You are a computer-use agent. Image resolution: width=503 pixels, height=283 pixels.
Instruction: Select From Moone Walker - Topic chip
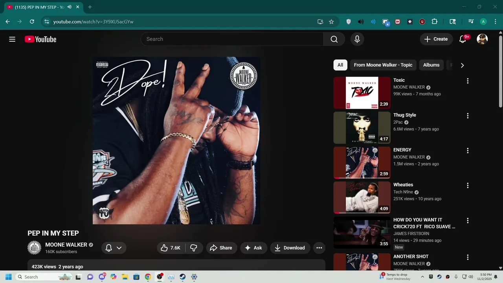click(383, 65)
